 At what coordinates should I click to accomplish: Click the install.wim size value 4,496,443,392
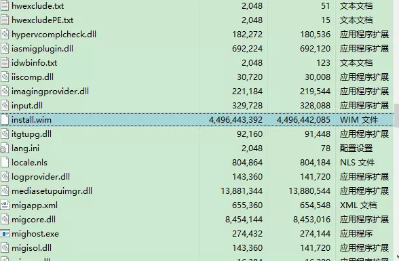point(235,120)
